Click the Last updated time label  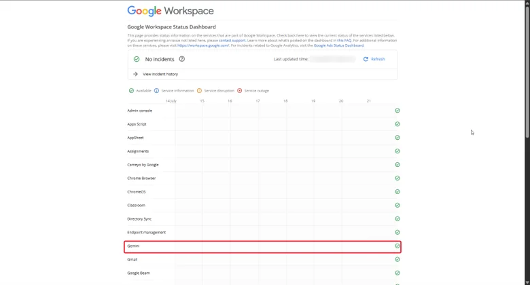[x=291, y=59]
